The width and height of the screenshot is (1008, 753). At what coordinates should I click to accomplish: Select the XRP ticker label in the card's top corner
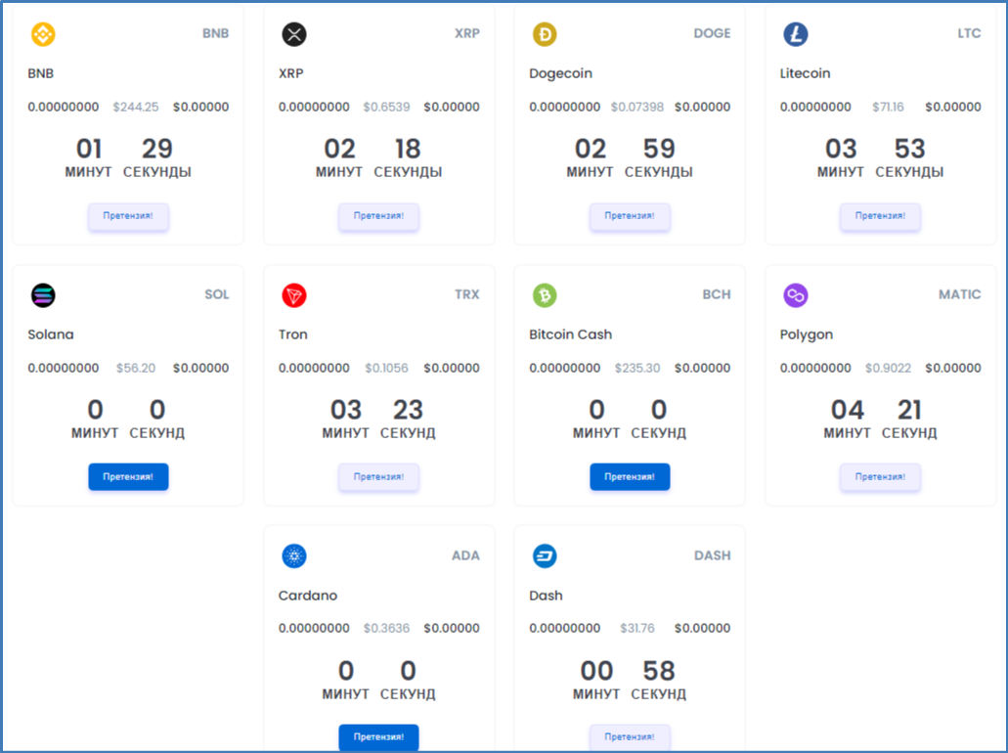click(466, 33)
